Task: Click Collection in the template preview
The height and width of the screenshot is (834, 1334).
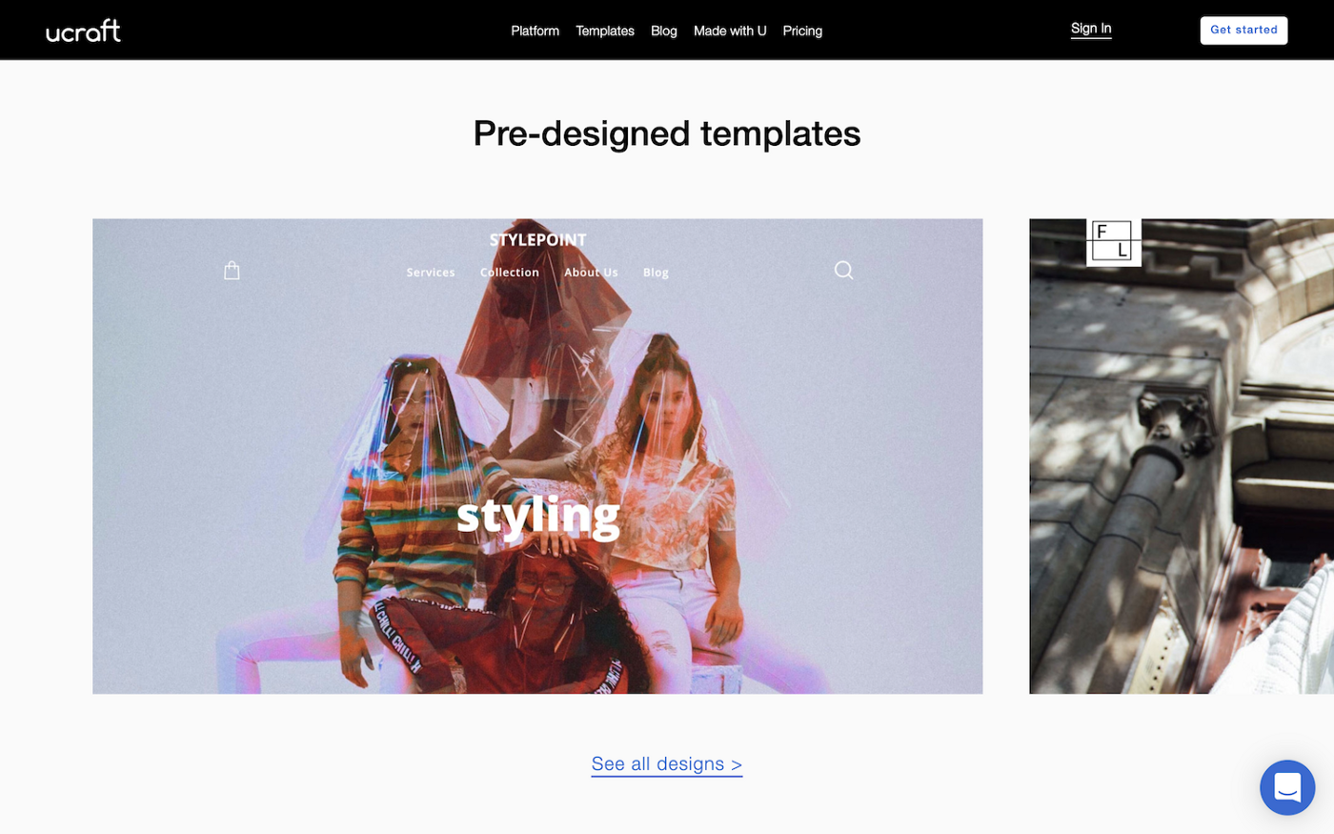Action: pos(510,273)
